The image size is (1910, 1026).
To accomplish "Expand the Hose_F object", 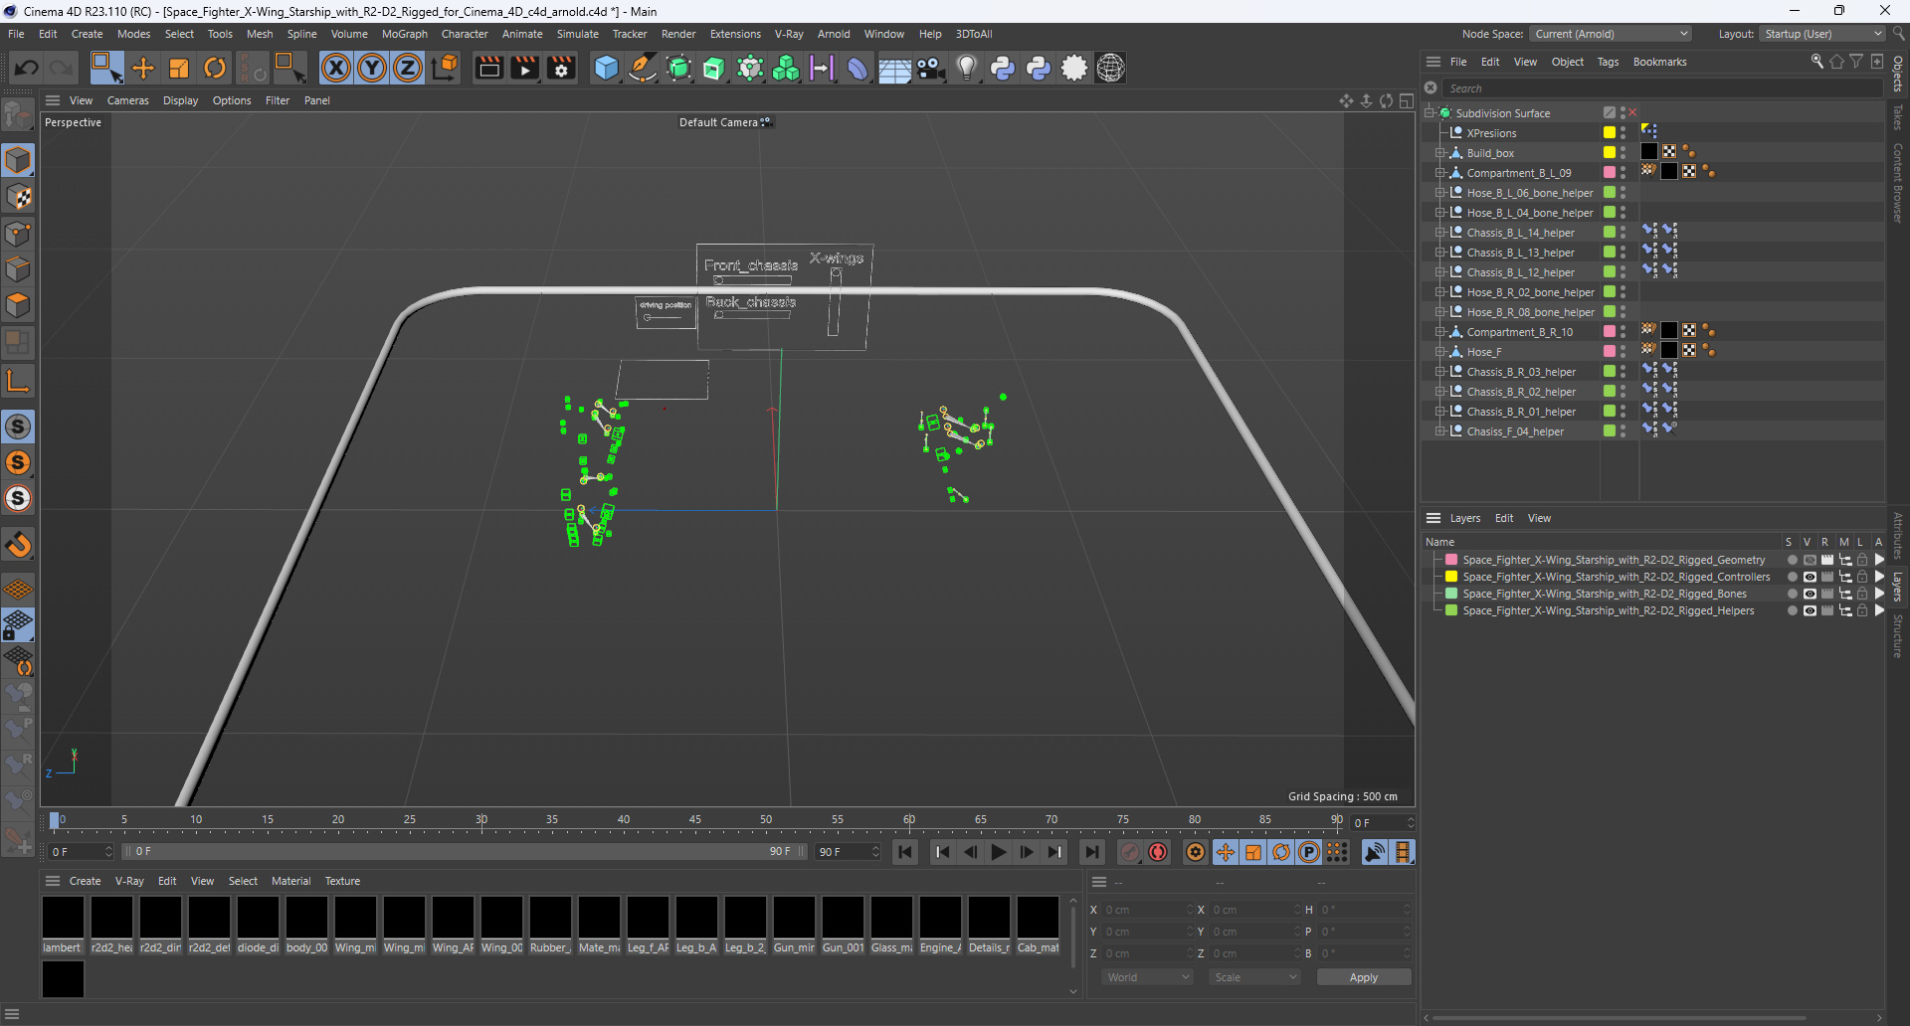I will pyautogui.click(x=1439, y=352).
